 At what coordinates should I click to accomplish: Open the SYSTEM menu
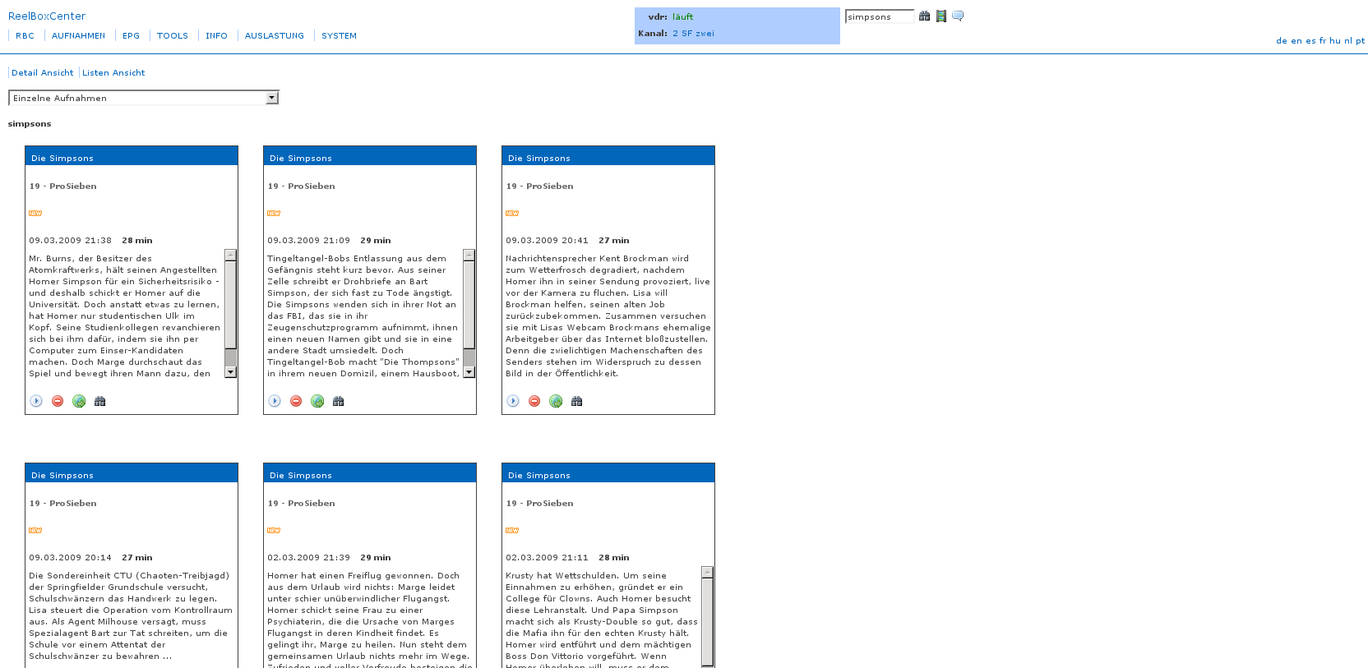[339, 35]
